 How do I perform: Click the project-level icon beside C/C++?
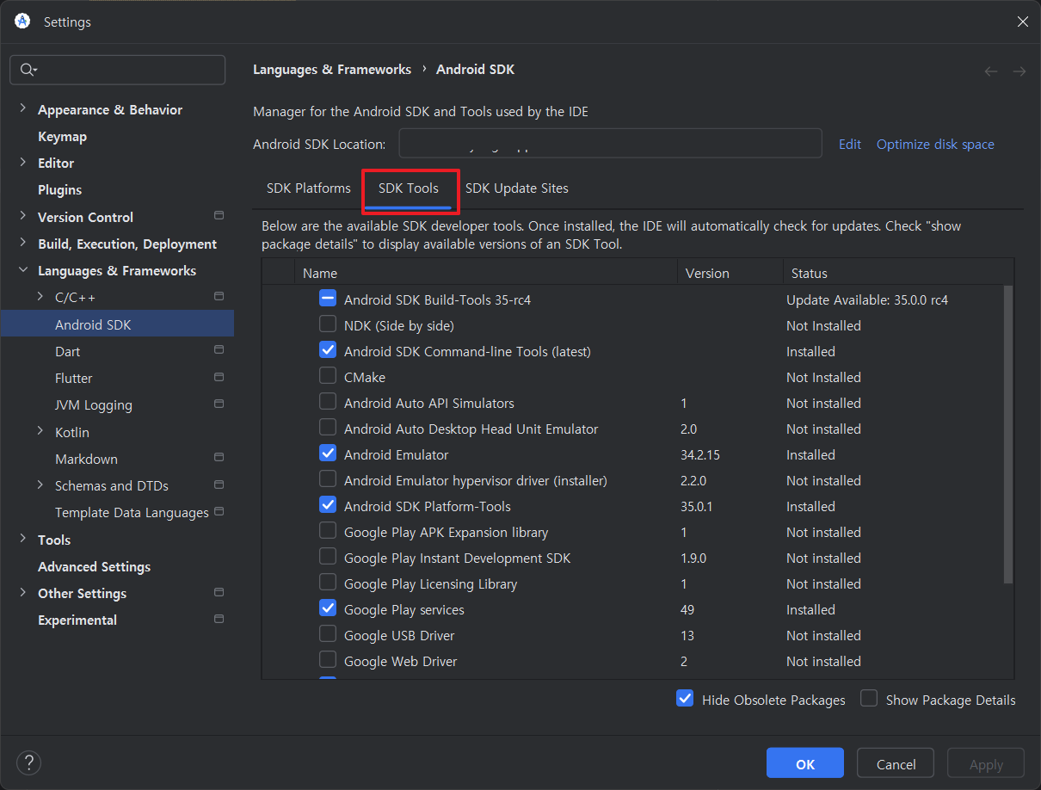[219, 296]
